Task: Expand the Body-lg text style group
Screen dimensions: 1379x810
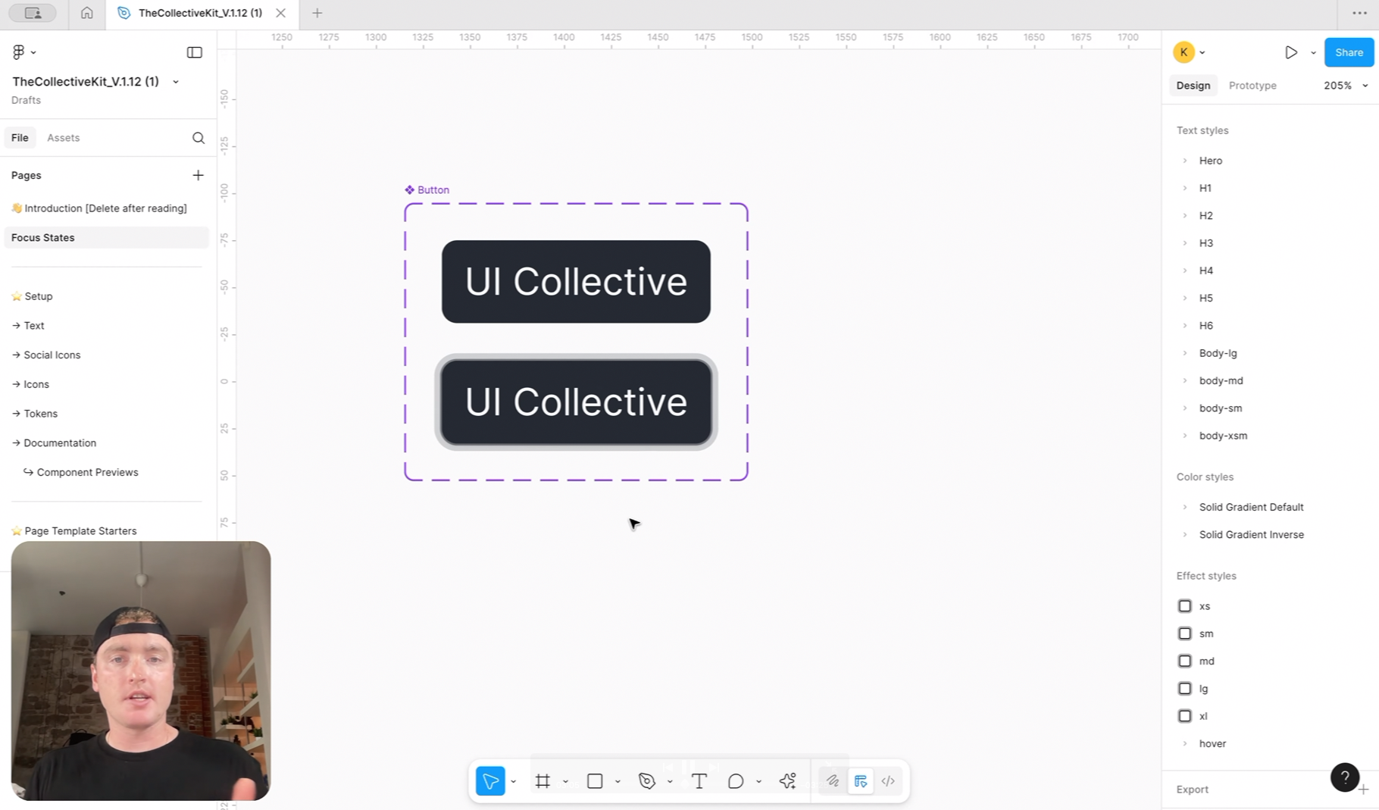Action: pyautogui.click(x=1185, y=353)
